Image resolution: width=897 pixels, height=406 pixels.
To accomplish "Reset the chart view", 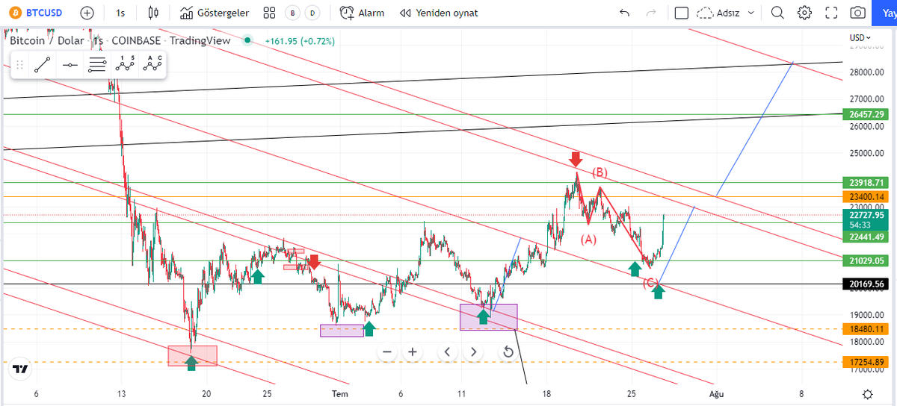I will (508, 352).
